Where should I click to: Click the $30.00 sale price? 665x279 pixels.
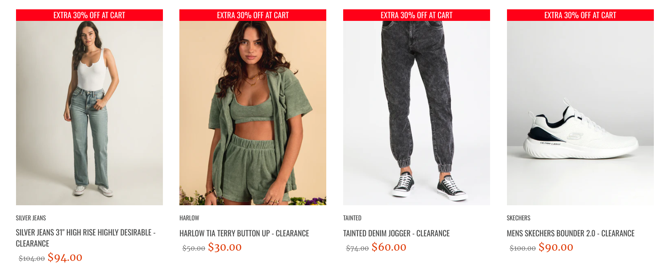225,247
